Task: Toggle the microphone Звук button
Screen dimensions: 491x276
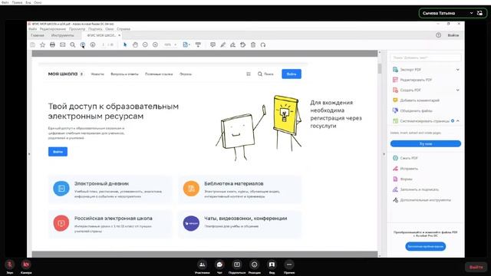Action: 10,267
